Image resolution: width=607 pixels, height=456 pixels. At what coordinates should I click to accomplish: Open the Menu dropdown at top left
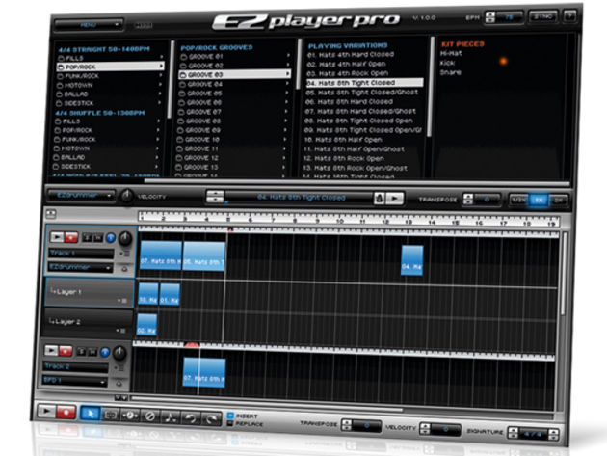(89, 25)
